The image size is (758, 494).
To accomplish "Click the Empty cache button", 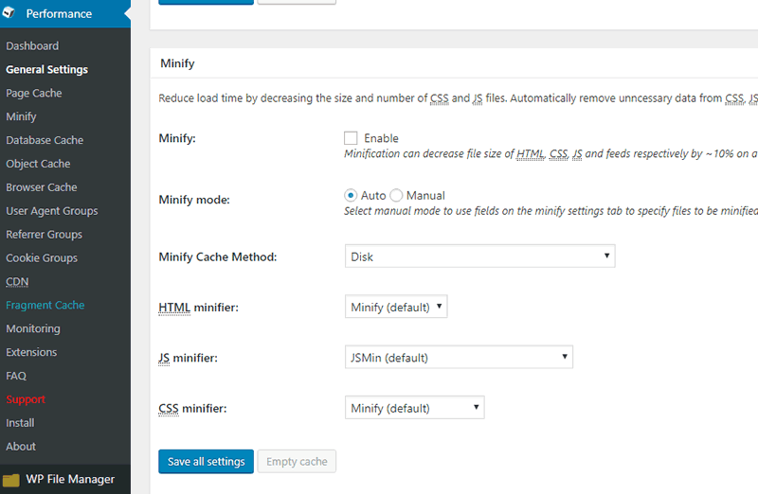I will (x=297, y=462).
